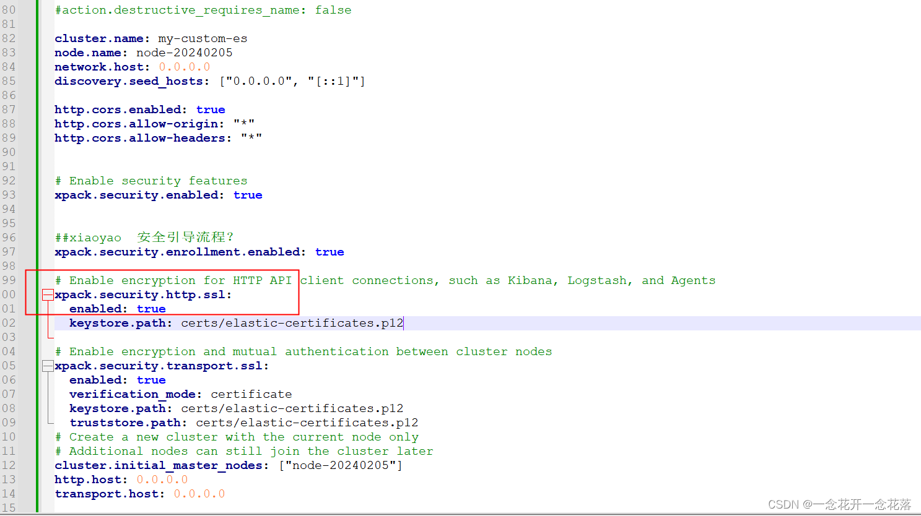Click the Enable security features comment
Viewport: 921px width, 516px height.
click(151, 180)
